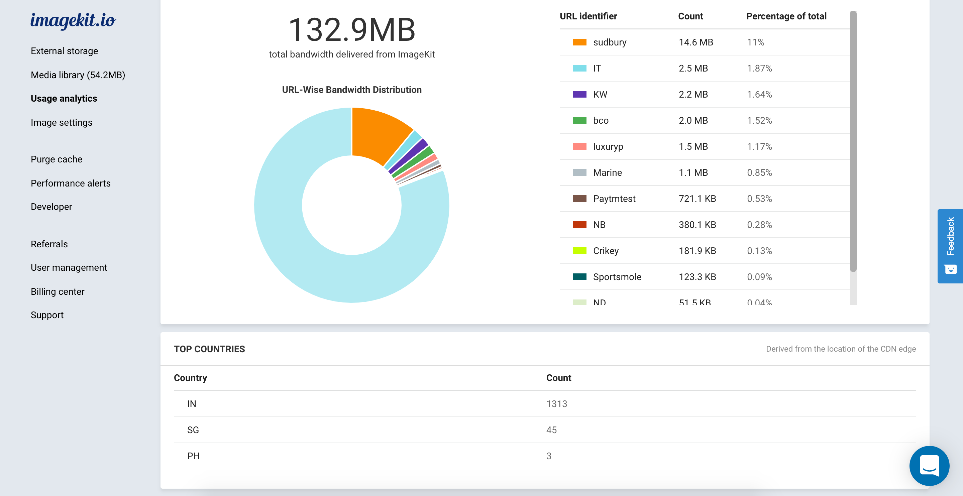Click the 'PH' country row
Screen dimensions: 963x496
click(545, 456)
